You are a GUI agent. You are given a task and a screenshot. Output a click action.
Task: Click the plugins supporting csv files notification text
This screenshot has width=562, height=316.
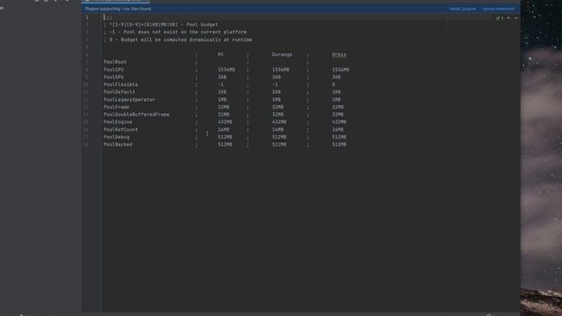coord(118,9)
